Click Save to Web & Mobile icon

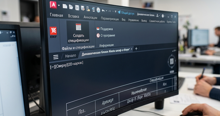[x=93, y=9]
